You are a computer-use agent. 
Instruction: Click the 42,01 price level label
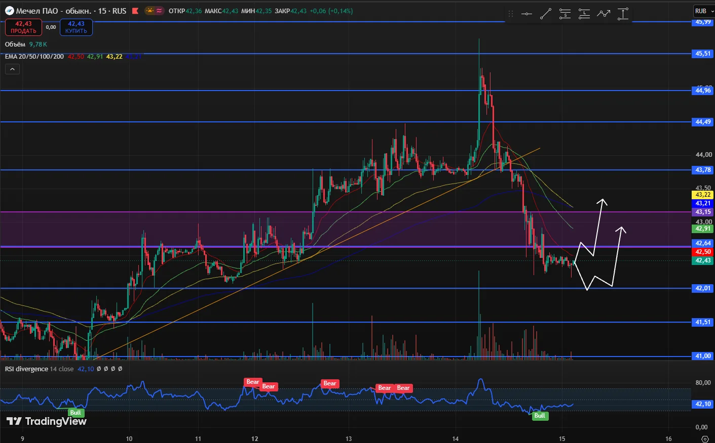click(x=703, y=288)
